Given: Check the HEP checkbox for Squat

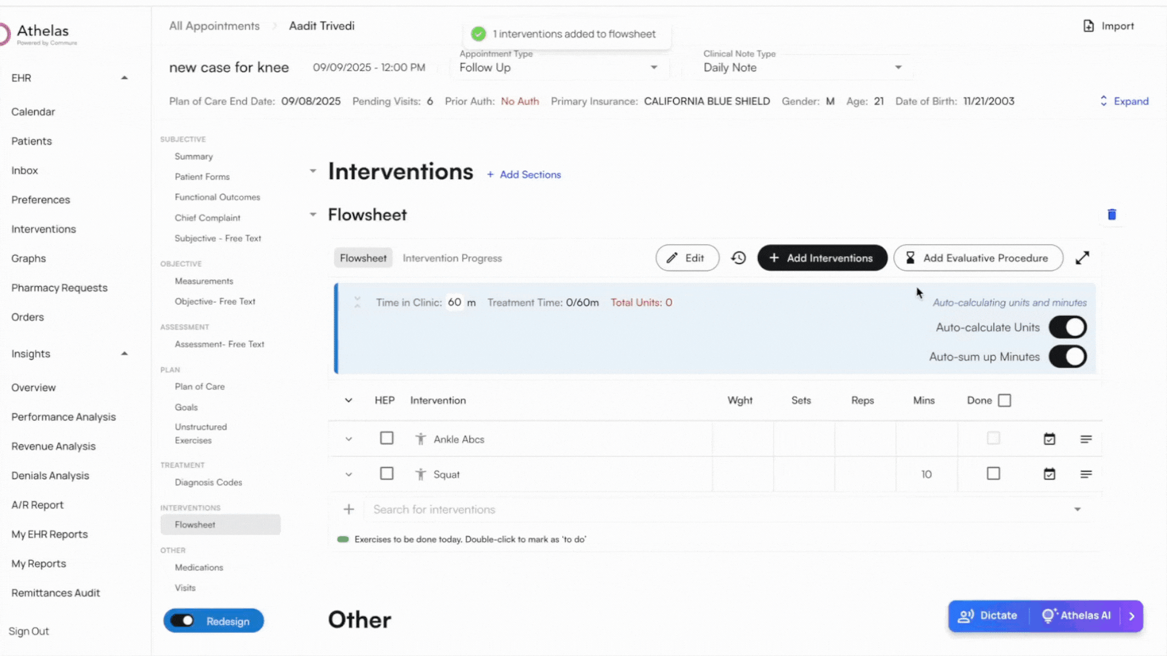Looking at the screenshot, I should pyautogui.click(x=387, y=474).
